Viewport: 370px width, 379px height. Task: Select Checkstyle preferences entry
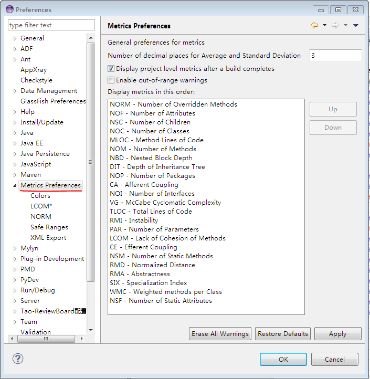click(36, 80)
